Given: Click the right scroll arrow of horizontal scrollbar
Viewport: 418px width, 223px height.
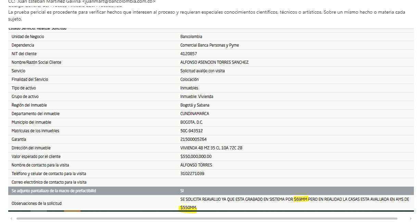Looking at the screenshot, I should point(410,219).
